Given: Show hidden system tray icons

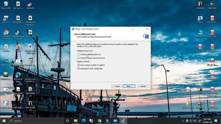Looking at the screenshot, I should [183, 121].
